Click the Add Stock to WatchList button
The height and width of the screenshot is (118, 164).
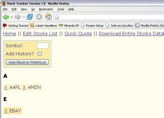coord(27,62)
